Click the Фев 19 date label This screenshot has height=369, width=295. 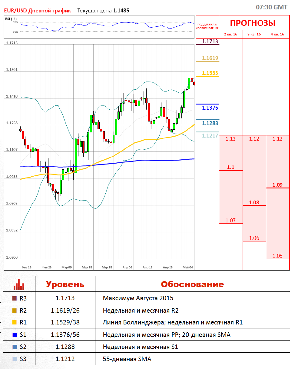[27, 268]
